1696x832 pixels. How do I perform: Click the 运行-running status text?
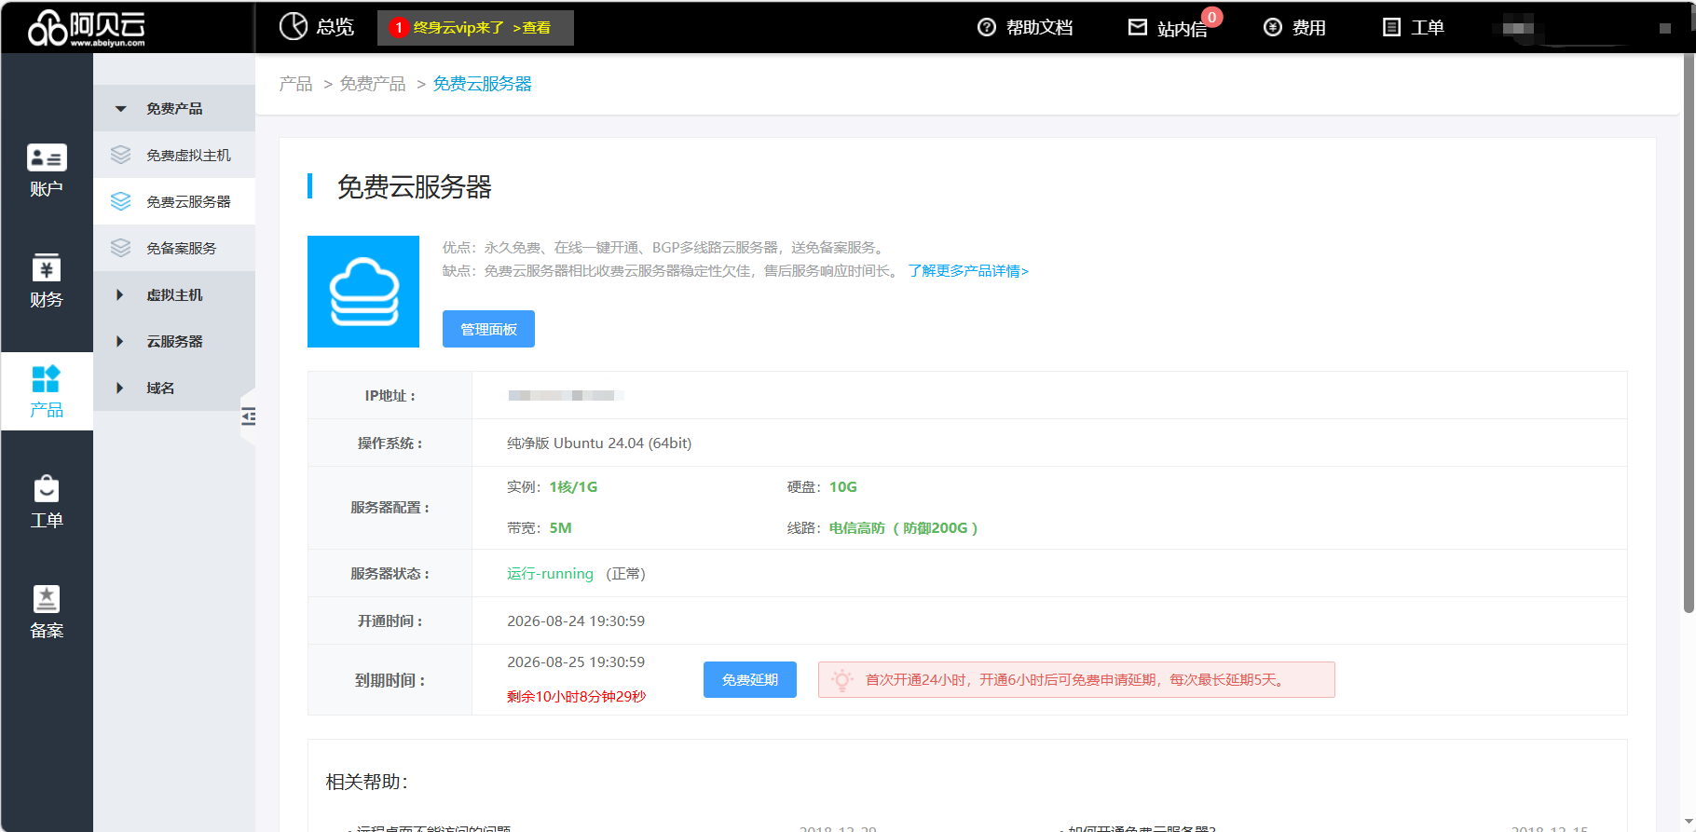(x=550, y=574)
